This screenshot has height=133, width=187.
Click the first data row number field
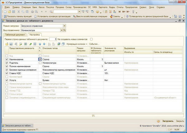pos(53,39)
